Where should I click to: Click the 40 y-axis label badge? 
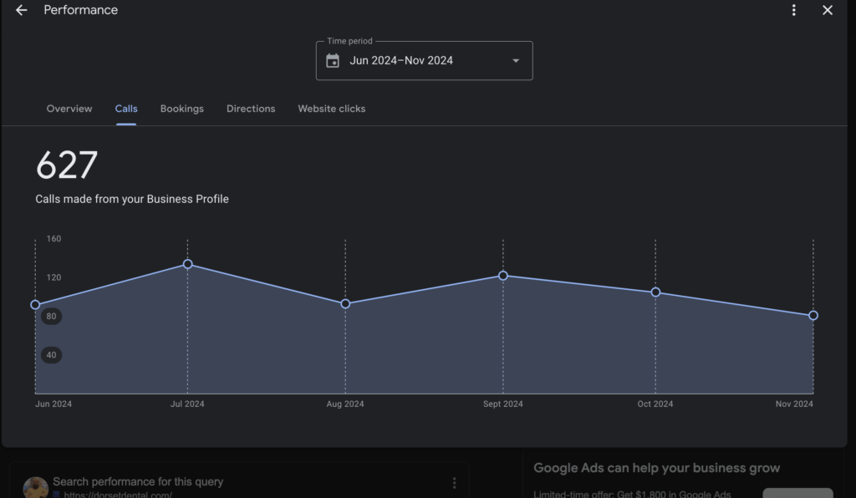coord(51,355)
